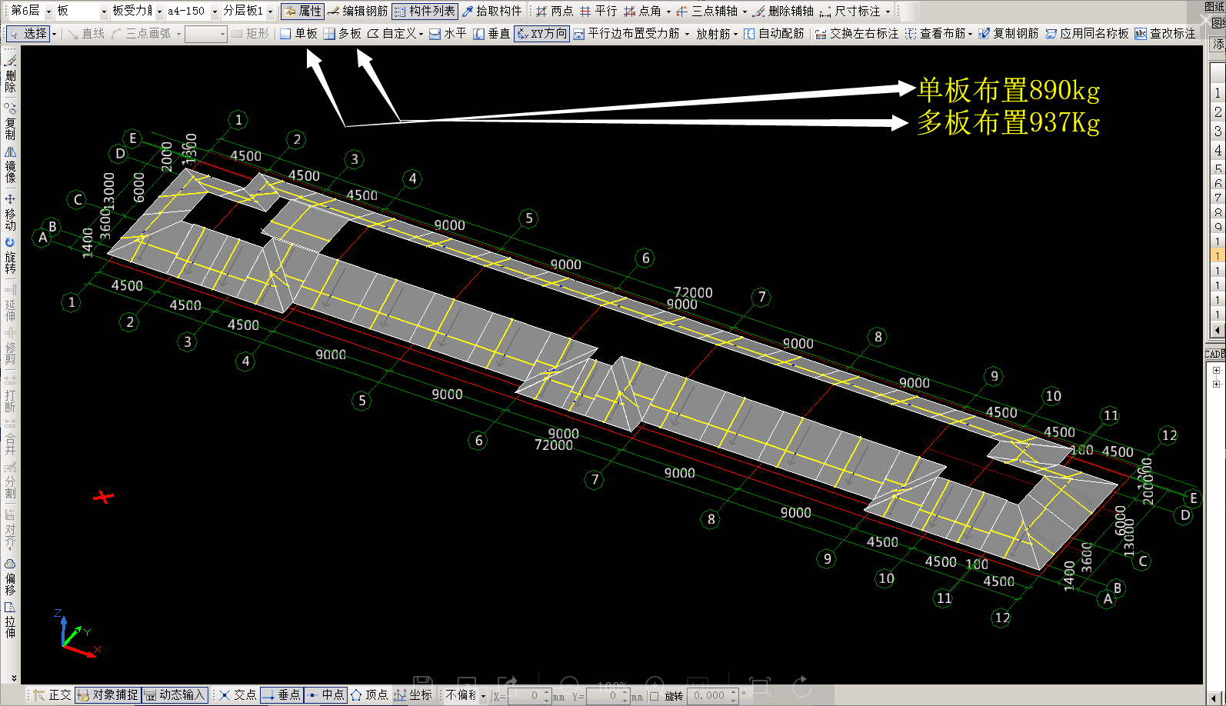Toggle 对象捕捉 object snap
Image resolution: width=1226 pixels, height=706 pixels.
click(x=108, y=695)
